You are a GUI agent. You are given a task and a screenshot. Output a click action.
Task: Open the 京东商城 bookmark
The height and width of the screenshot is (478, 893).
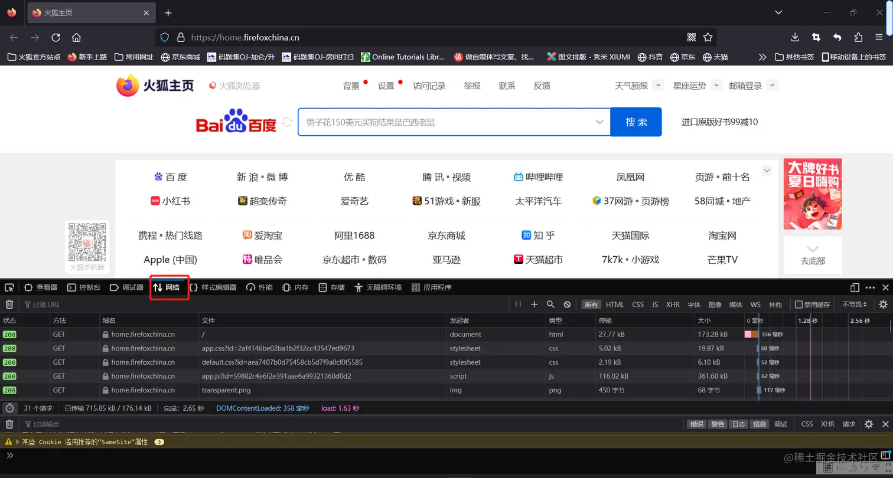tap(180, 57)
